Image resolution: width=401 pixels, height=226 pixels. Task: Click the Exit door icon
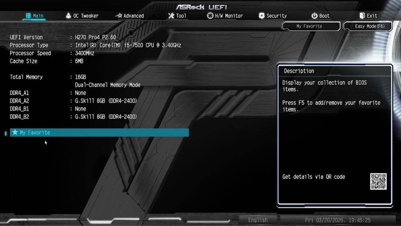pos(362,16)
